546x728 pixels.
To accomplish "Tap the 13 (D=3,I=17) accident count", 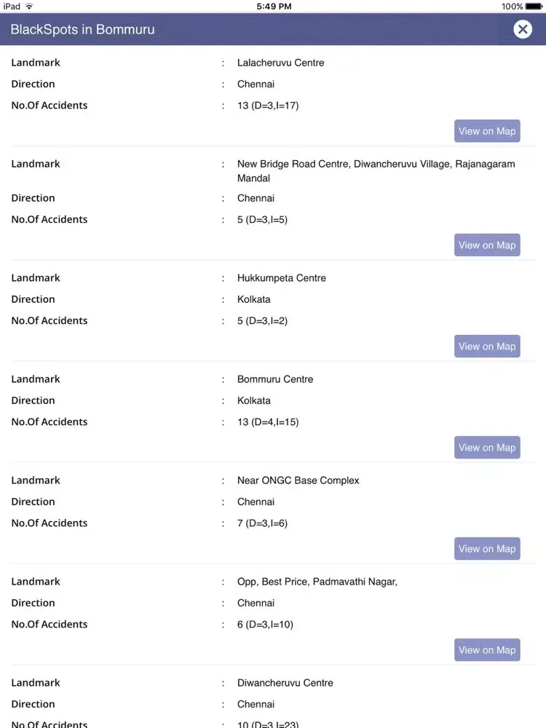I will pos(267,106).
